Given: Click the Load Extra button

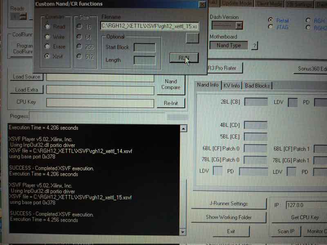Looking at the screenshot, I should pos(27,89).
